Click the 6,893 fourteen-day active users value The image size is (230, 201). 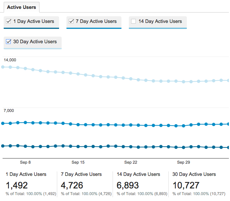click(x=127, y=185)
